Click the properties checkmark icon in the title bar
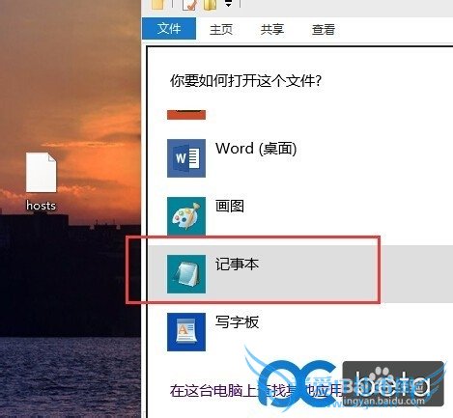The height and width of the screenshot is (418, 453). [189, 5]
